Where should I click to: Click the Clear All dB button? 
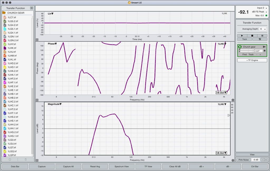(x=175, y=166)
